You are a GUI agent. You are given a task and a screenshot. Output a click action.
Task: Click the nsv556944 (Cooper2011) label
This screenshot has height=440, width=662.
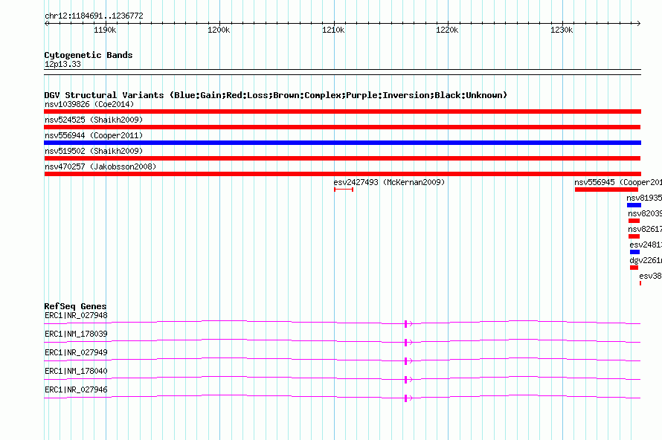pyautogui.click(x=94, y=135)
